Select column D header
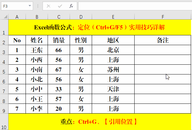Viewport: 192px width, 130px height. (81, 17)
